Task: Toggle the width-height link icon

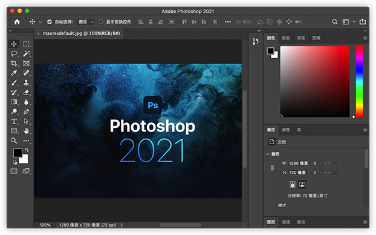Action: [x=272, y=168]
